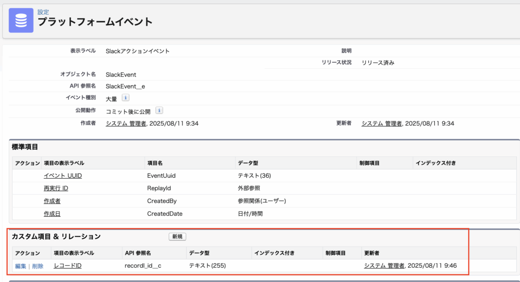This screenshot has height=282, width=520.
Task: Click the プラットフォームイベント page title
Action: [x=95, y=22]
